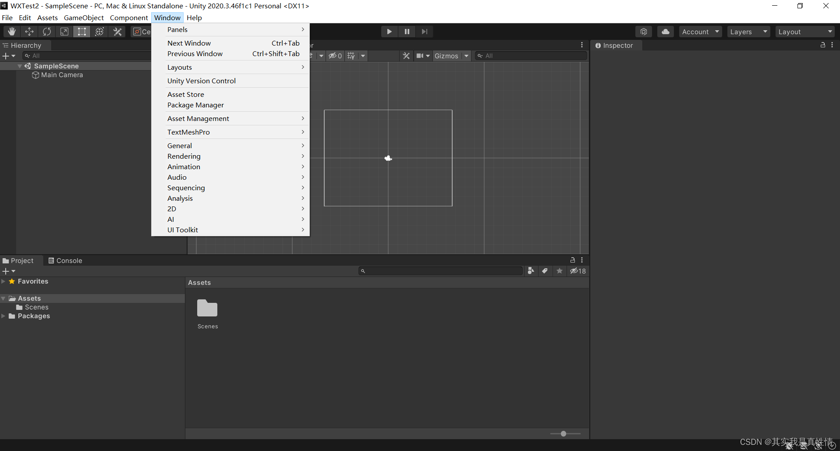Open custom editor tools
The width and height of the screenshot is (840, 451).
[117, 32]
